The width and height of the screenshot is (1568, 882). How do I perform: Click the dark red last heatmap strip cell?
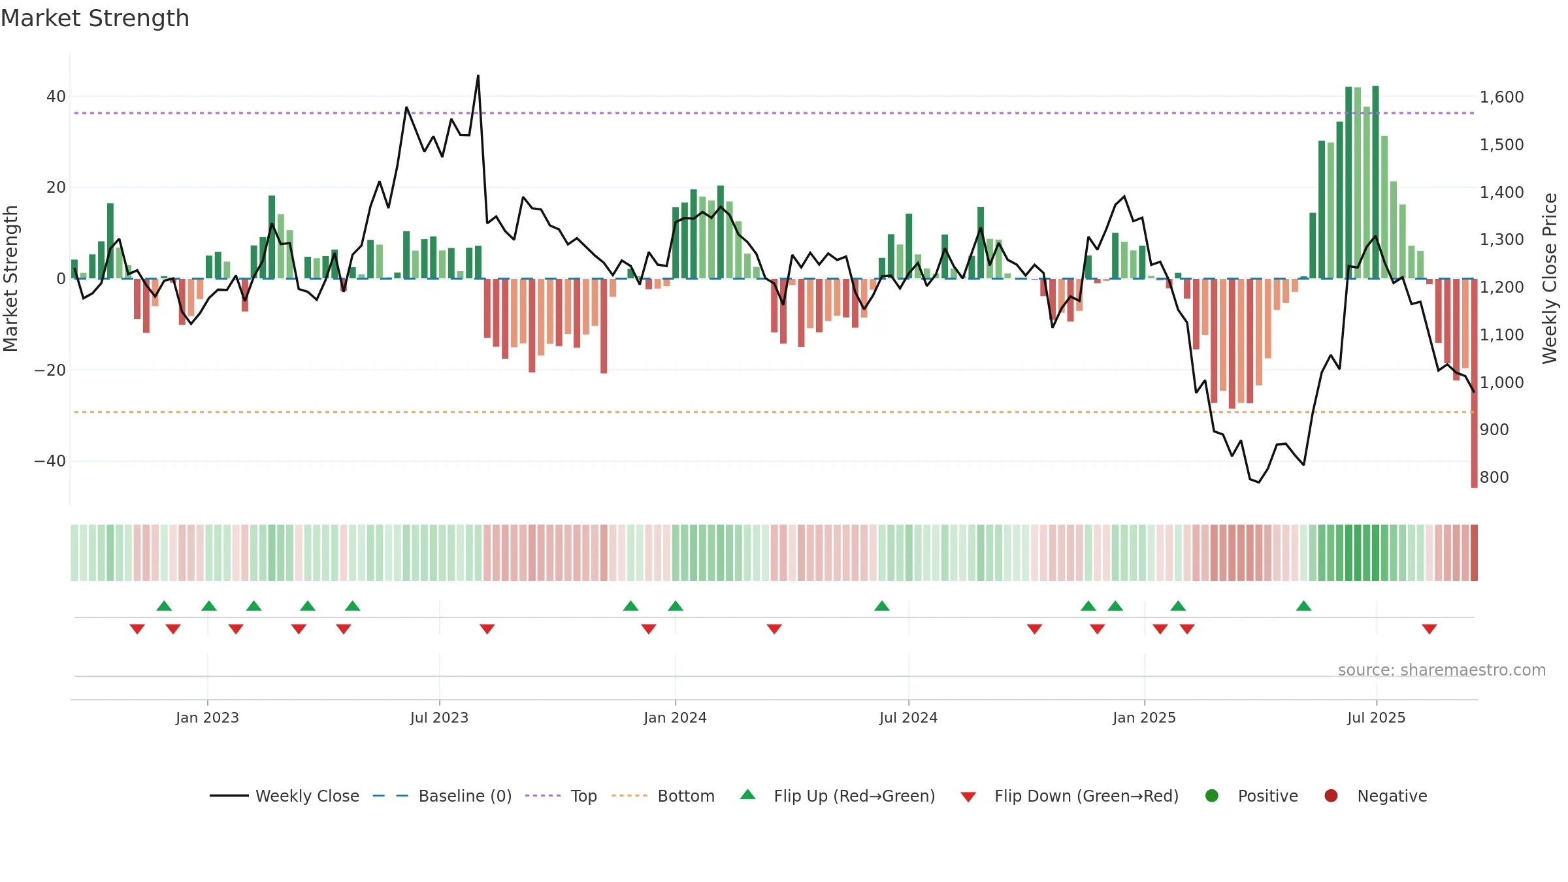pyautogui.click(x=1474, y=553)
